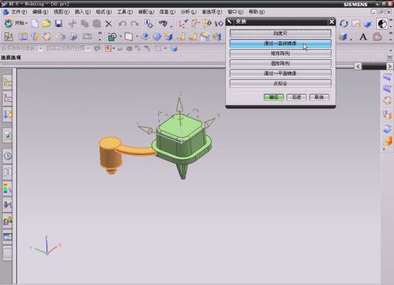
Task: Select the text annotation 'A' tool
Action: [x=363, y=36]
